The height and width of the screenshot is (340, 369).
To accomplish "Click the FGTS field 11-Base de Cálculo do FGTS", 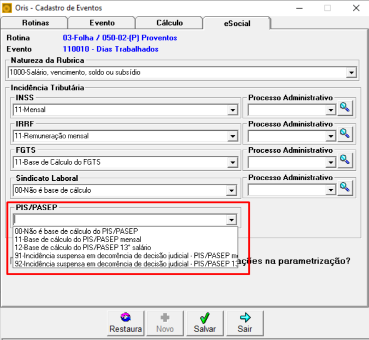I will [x=120, y=162].
